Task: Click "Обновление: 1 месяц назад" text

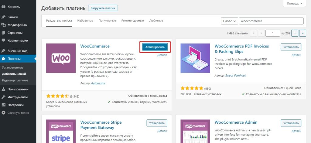Action: coord(148,96)
